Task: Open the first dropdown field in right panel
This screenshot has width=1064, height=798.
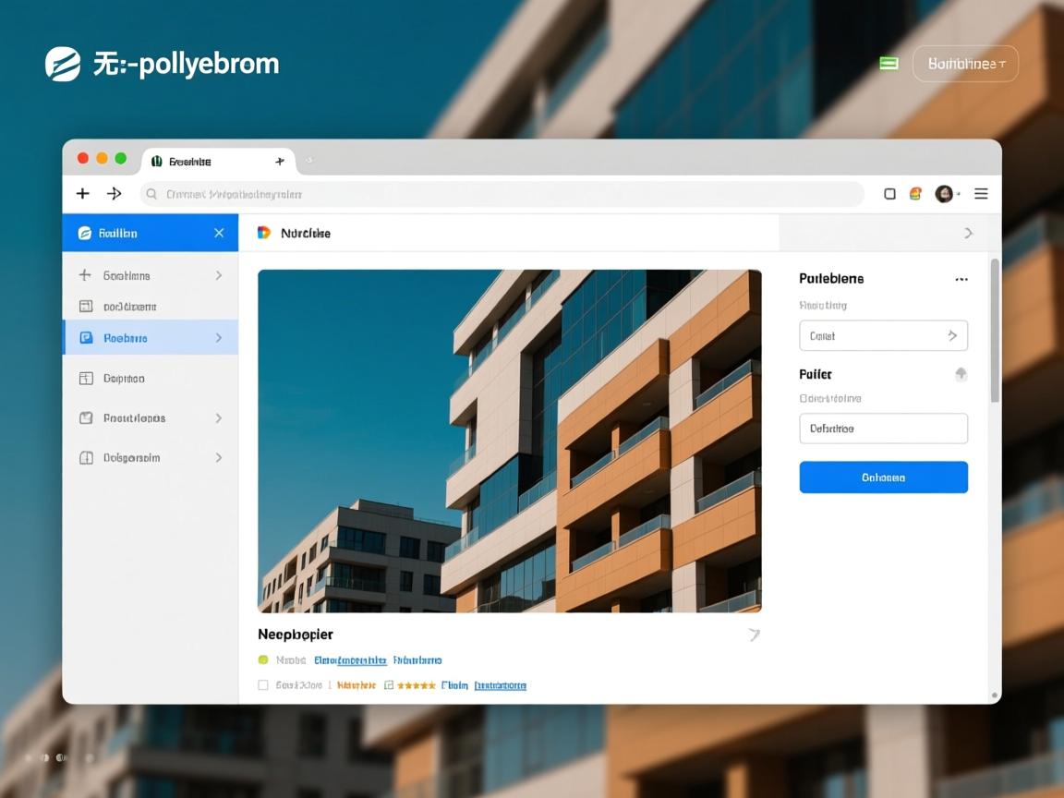Action: (882, 336)
